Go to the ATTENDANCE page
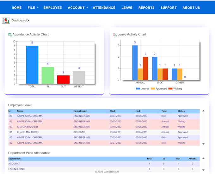215x174 pixels. pyautogui.click(x=104, y=8)
